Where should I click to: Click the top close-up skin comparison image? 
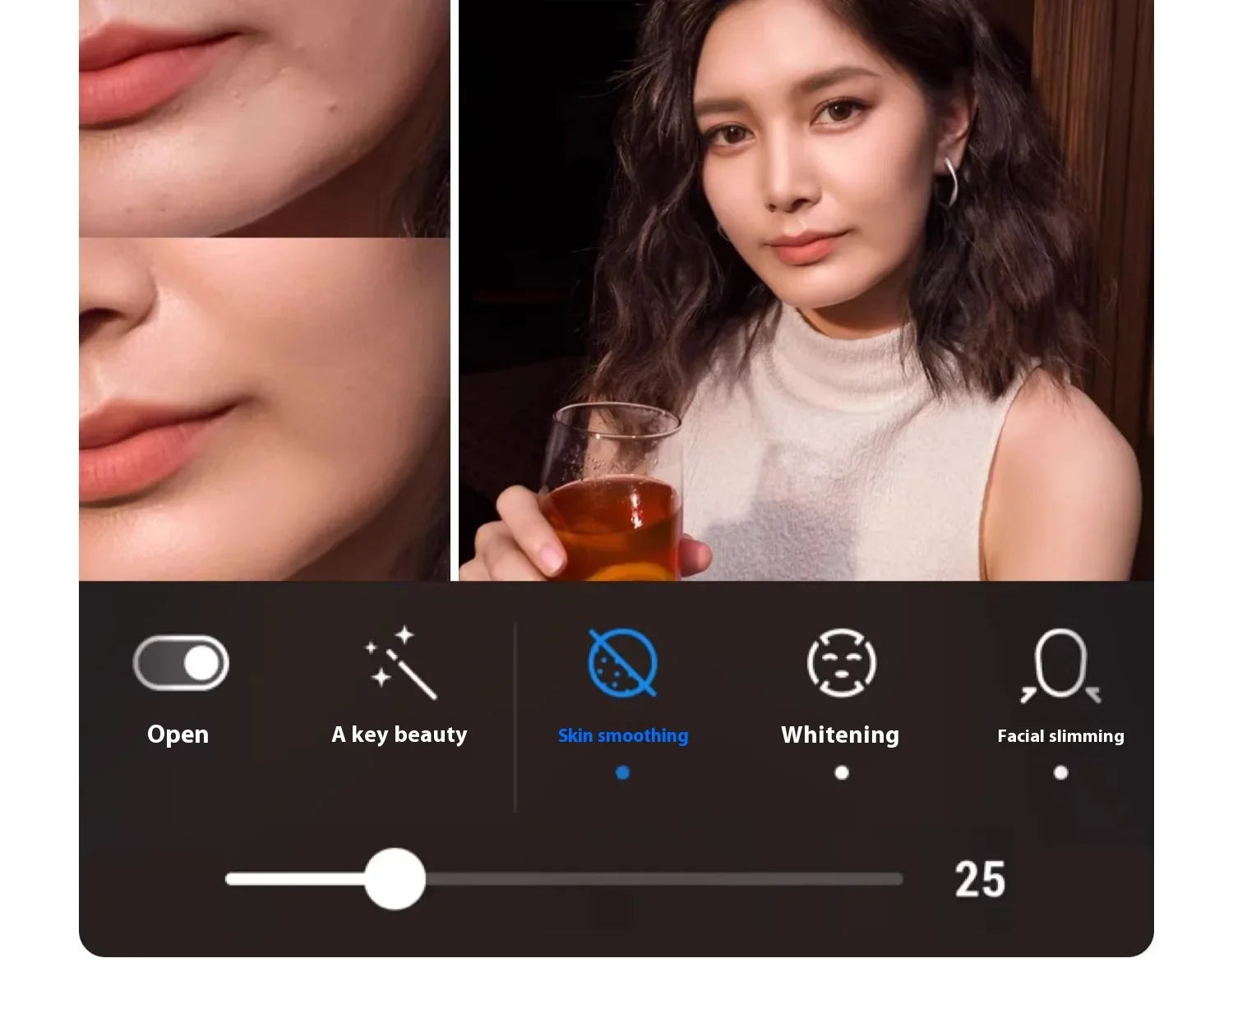pyautogui.click(x=264, y=118)
